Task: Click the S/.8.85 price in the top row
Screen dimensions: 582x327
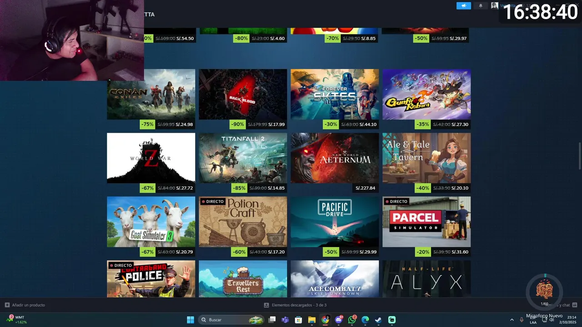Action: (x=368, y=39)
